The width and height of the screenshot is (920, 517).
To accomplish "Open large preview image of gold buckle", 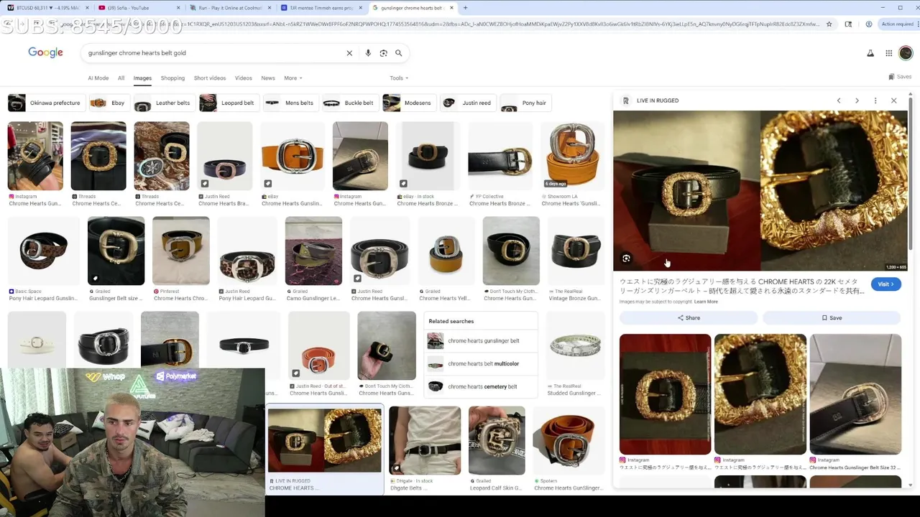I will (x=760, y=190).
